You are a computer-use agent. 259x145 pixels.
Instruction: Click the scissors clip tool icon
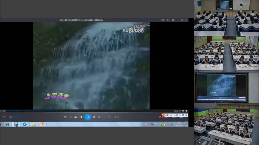coord(99,117)
